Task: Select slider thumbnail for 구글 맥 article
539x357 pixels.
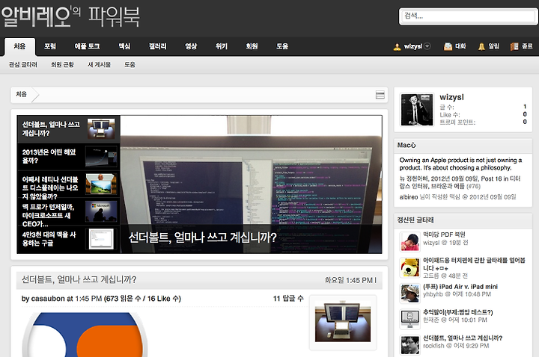Action: pyautogui.click(x=101, y=239)
